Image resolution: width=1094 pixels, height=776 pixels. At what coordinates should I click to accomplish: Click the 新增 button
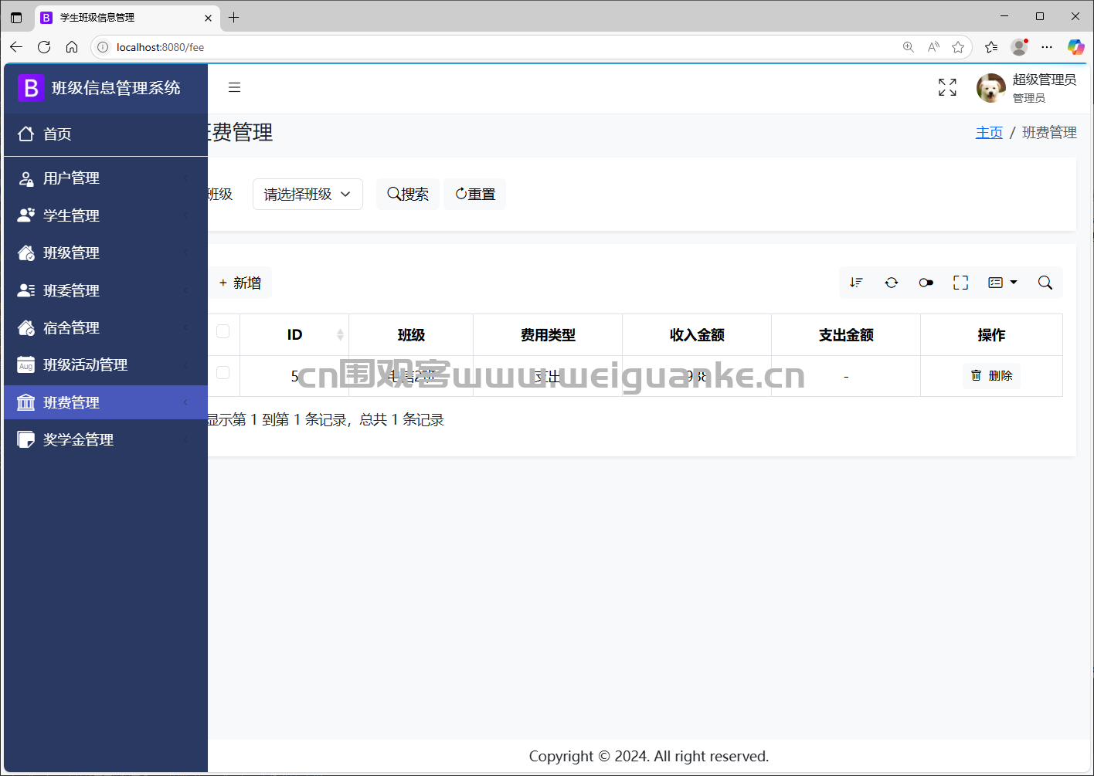click(x=240, y=283)
